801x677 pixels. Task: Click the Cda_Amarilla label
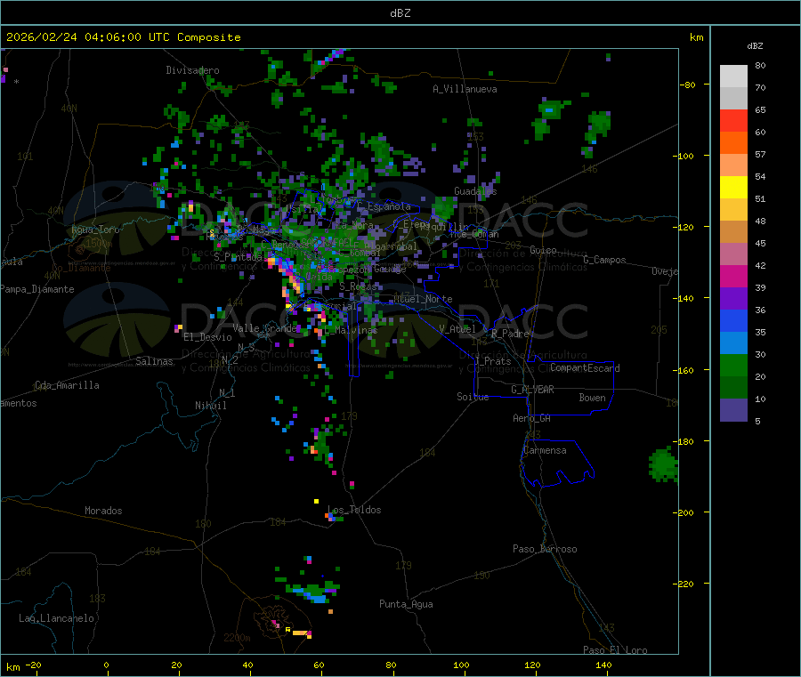click(x=67, y=385)
